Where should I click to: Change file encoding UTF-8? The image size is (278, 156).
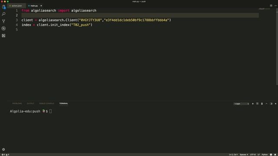pos(253,155)
